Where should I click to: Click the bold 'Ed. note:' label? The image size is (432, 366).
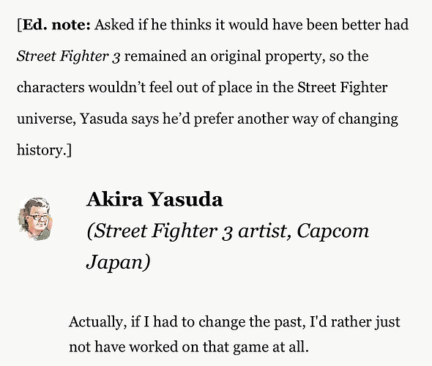click(x=56, y=25)
